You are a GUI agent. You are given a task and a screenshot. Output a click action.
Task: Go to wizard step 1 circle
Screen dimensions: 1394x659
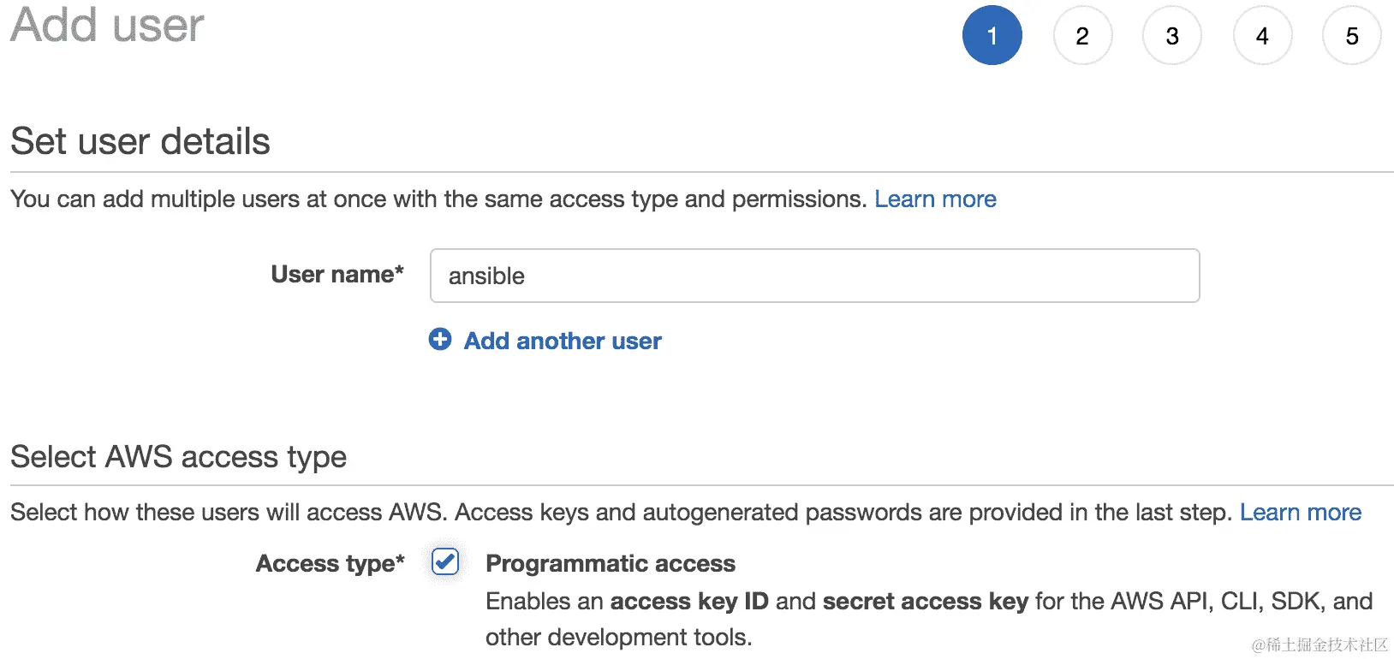point(992,36)
